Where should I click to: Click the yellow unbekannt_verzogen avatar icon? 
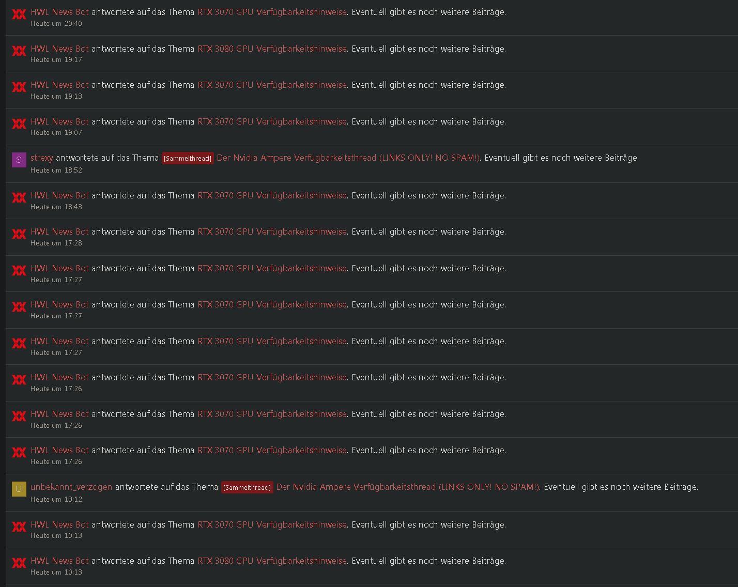19,489
